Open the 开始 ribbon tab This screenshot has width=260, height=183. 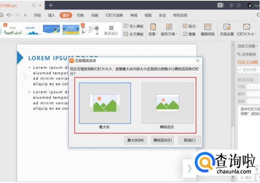click(x=37, y=15)
